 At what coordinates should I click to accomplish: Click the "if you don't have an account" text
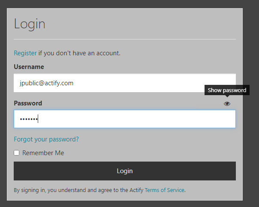tap(79, 53)
